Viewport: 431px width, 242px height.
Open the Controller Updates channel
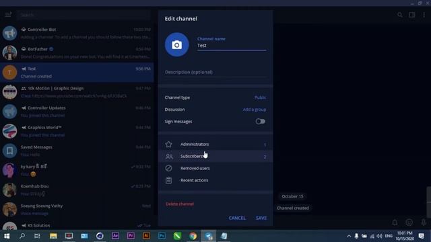pos(77,112)
